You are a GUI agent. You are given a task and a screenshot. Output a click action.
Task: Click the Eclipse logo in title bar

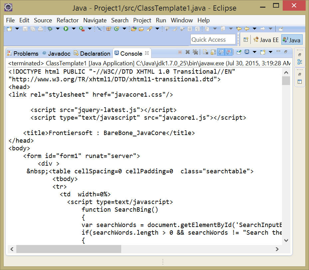(8, 7)
